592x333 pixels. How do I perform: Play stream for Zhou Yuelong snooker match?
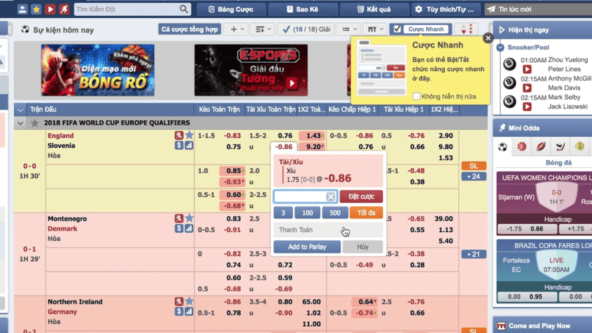527,70
